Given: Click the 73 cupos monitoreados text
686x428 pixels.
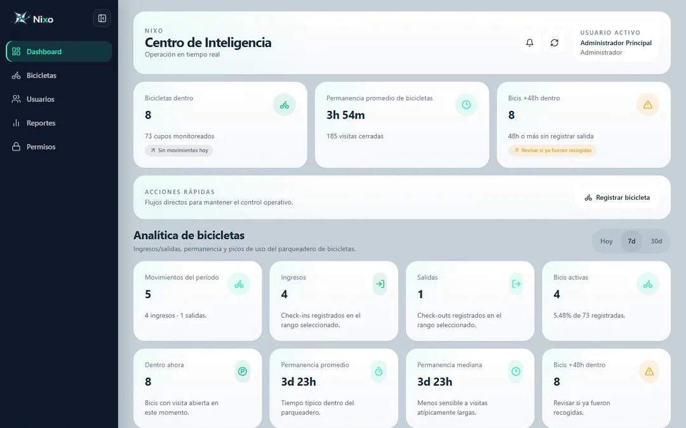Looking at the screenshot, I should (x=179, y=136).
